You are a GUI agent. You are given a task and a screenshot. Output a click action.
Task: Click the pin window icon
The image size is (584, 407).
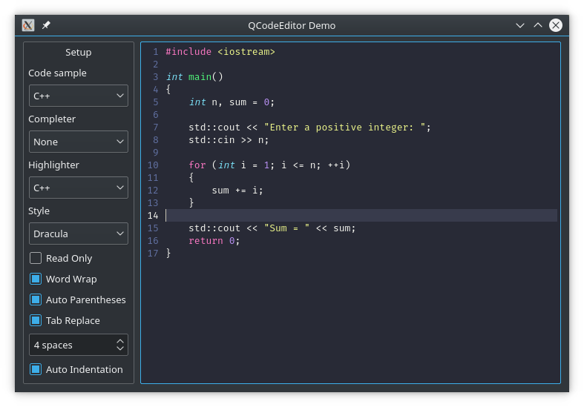tap(46, 25)
